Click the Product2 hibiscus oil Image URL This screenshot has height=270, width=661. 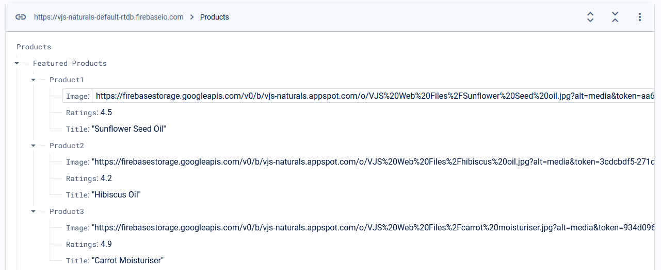pyautogui.click(x=373, y=162)
